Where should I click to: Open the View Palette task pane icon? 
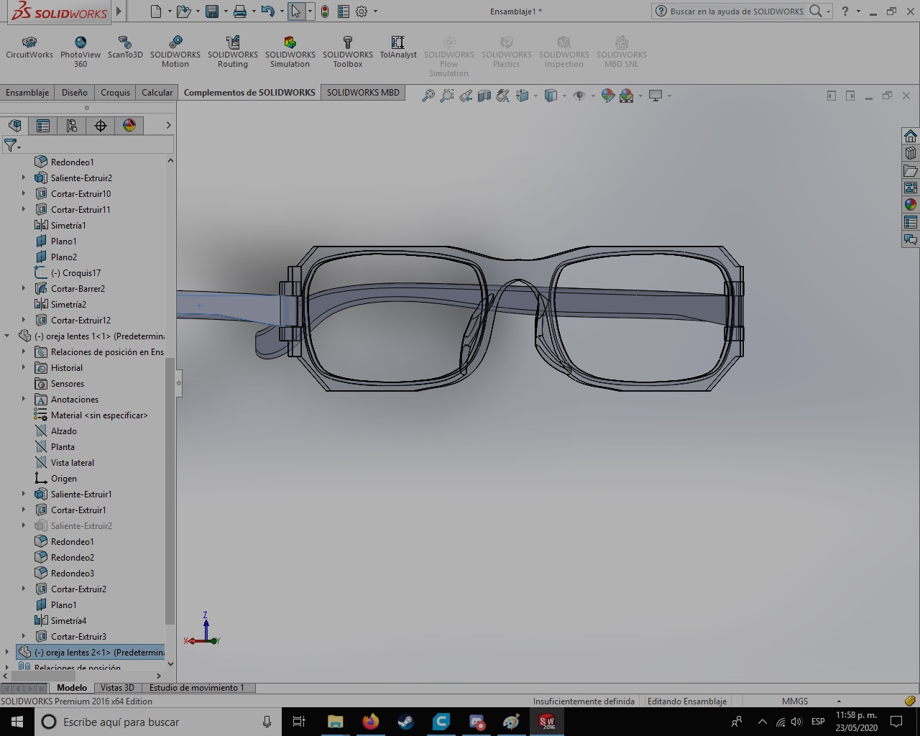click(911, 188)
